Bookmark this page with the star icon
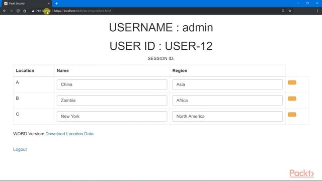The height and width of the screenshot is (181, 322). click(x=290, y=11)
